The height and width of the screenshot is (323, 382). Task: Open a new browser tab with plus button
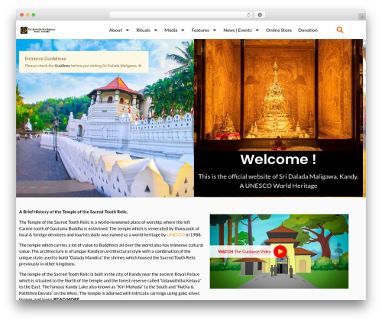(362, 17)
